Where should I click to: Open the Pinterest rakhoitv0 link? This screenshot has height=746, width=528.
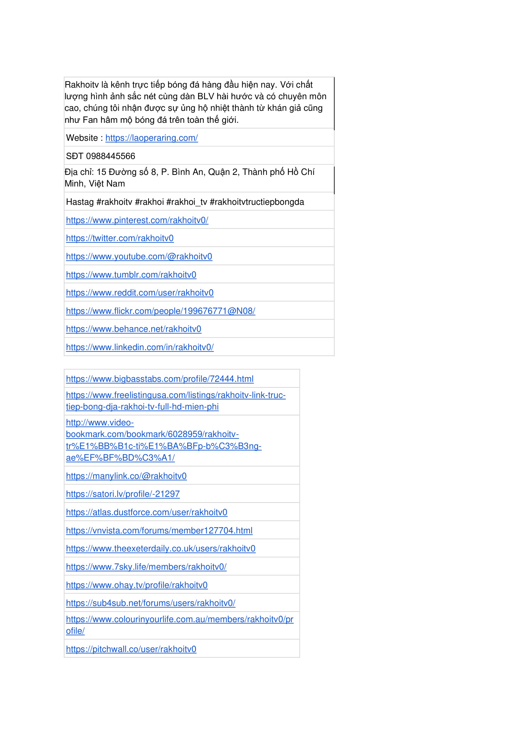(137, 220)
